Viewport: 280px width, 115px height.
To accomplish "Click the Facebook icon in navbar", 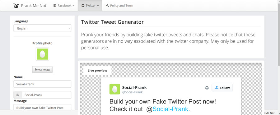I will click(x=55, y=6).
